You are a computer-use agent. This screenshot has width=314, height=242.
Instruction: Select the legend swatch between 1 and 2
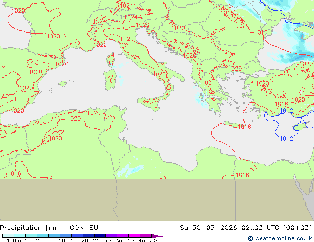[31, 236]
